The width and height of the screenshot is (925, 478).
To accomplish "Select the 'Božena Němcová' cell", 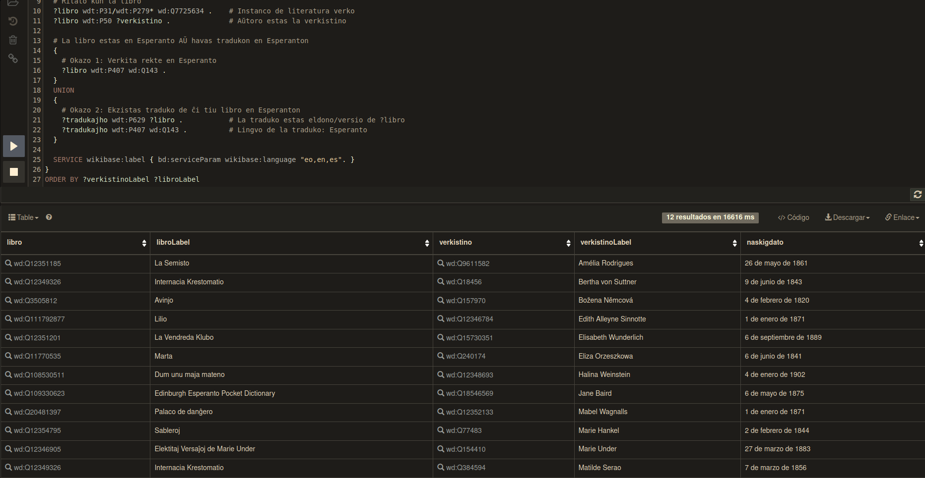I will [657, 301].
